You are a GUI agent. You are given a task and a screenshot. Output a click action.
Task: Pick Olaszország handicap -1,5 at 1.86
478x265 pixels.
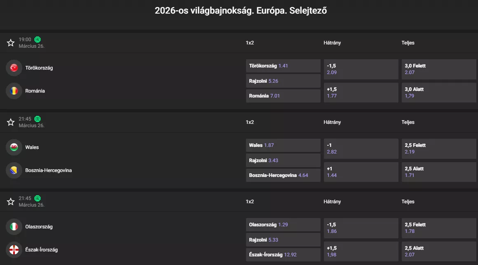coord(361,228)
